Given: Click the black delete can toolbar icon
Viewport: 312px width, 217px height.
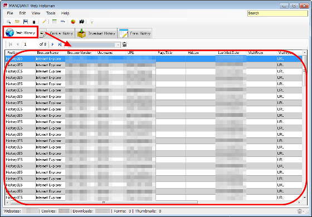Looking at the screenshot, I should (x=34, y=22).
